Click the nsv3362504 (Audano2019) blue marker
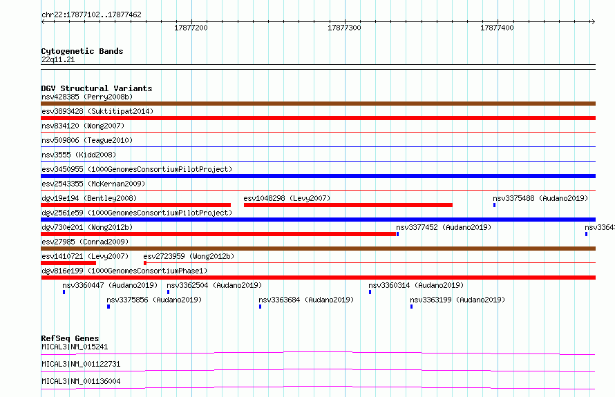The width and height of the screenshot is (615, 397). (169, 292)
